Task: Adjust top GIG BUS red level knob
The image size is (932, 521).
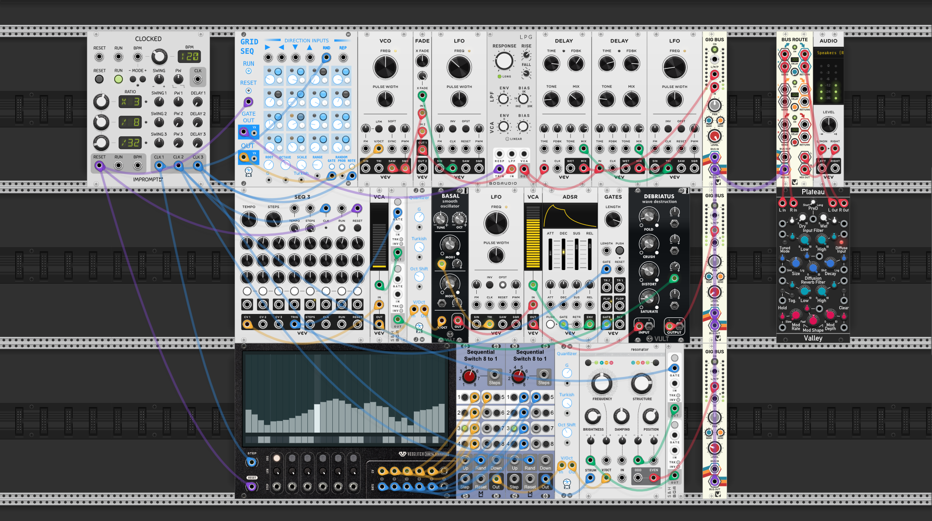Action: (x=714, y=136)
